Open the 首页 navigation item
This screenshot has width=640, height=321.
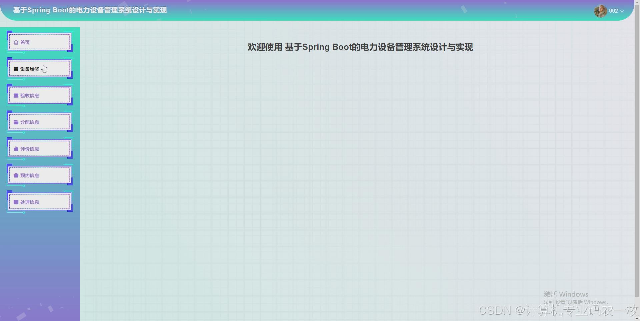tap(39, 42)
